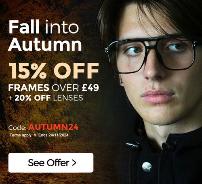202x184 pixels.
Task: Click the right lens of the glasses
Action: (x=177, y=53)
